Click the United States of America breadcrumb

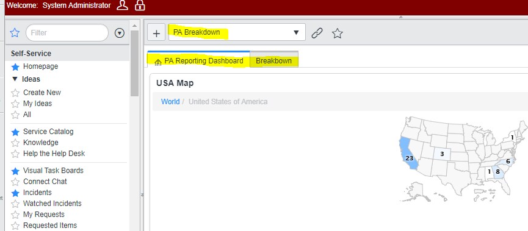[228, 102]
